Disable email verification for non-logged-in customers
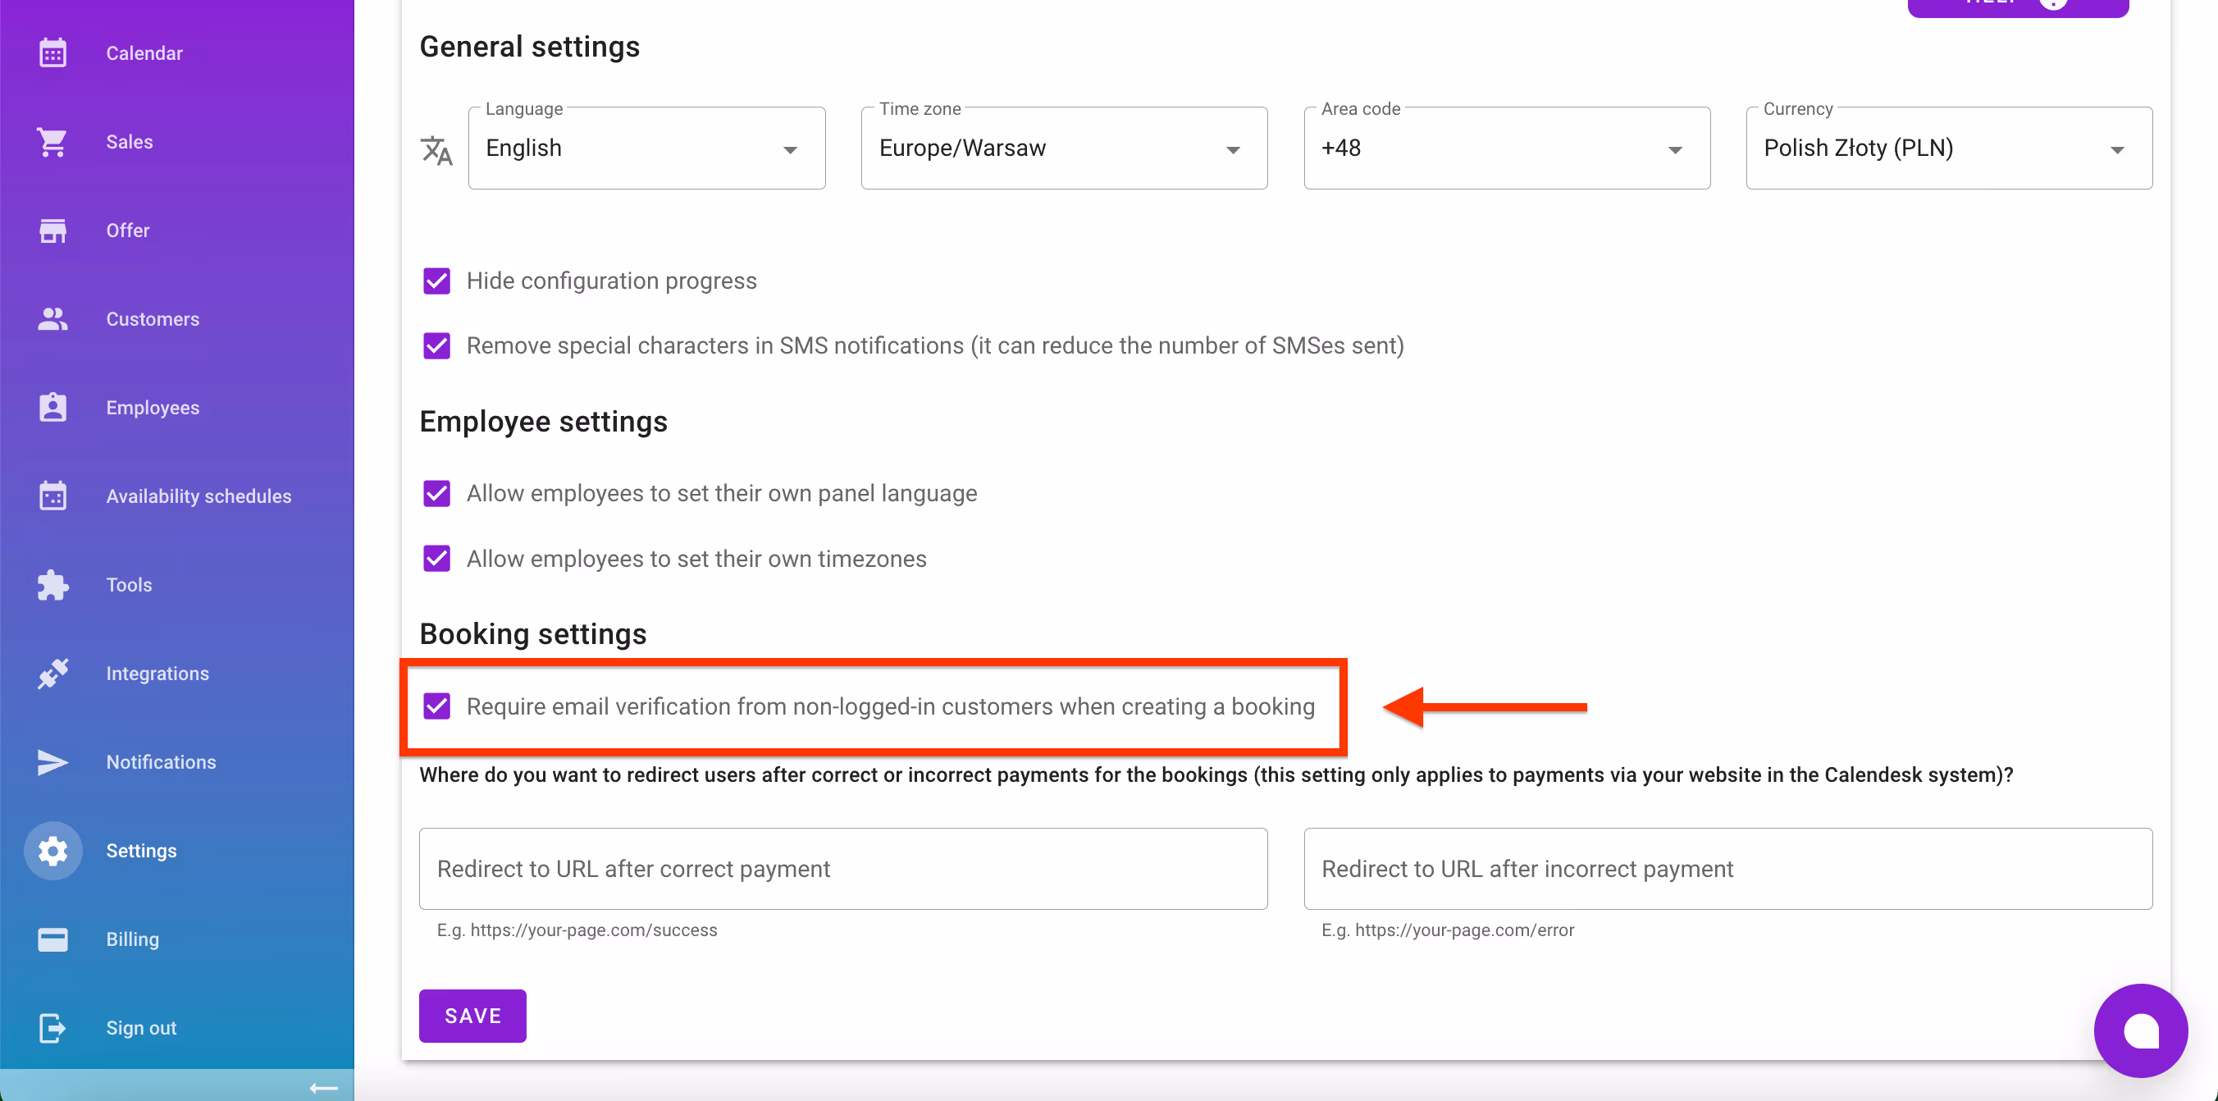2218x1101 pixels. pos(437,706)
